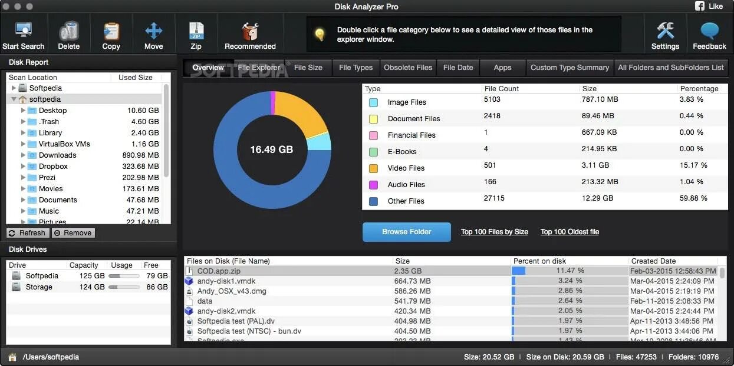
Task: Open the Obsolete Files tab
Action: click(x=408, y=68)
